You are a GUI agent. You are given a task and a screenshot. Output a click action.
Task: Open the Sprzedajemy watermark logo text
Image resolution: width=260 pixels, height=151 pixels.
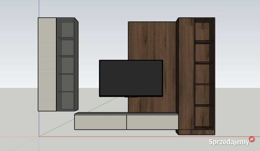(228, 142)
